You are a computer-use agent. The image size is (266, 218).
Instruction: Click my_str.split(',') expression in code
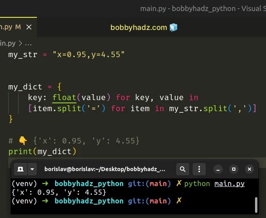click(x=210, y=108)
